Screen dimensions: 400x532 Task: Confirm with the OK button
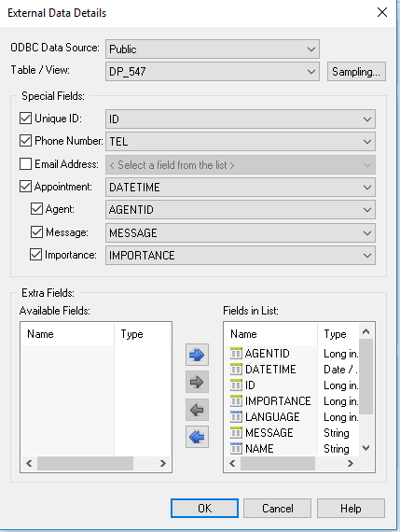coord(204,508)
